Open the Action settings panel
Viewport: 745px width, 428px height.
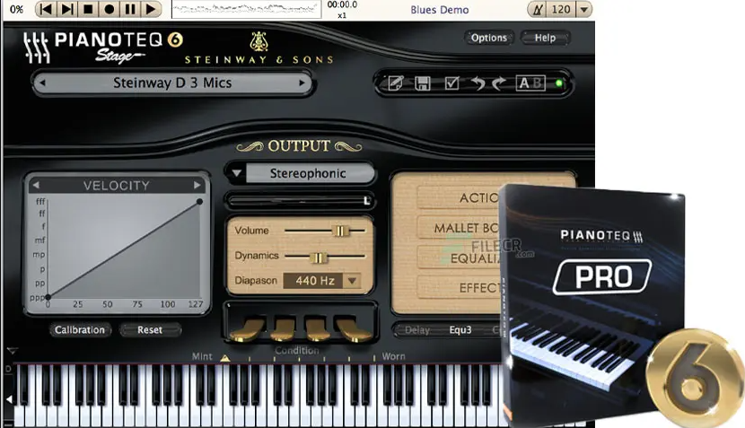tap(458, 197)
